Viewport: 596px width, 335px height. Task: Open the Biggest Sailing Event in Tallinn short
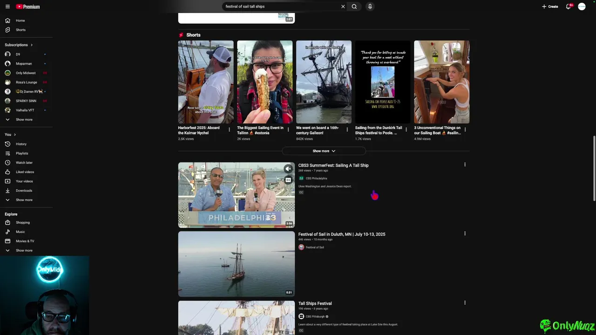[x=264, y=82]
